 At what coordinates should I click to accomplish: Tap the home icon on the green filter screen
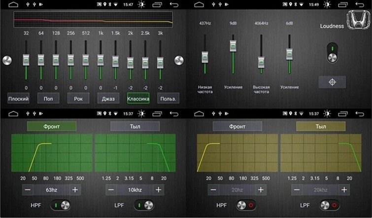pyautogui.click(x=13, y=114)
